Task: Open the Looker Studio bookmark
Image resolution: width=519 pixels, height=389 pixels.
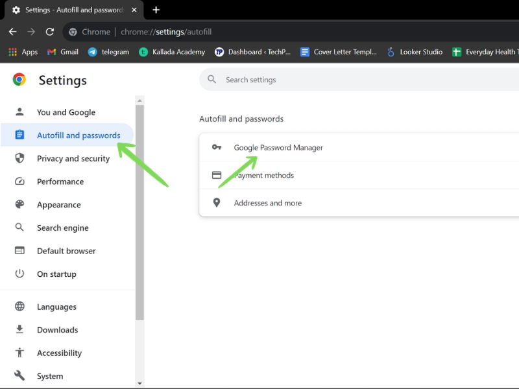Action: pyautogui.click(x=415, y=52)
